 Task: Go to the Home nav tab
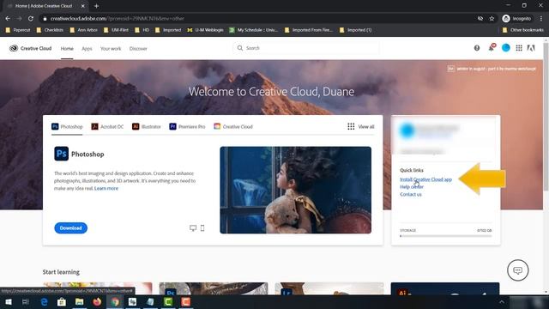(67, 49)
